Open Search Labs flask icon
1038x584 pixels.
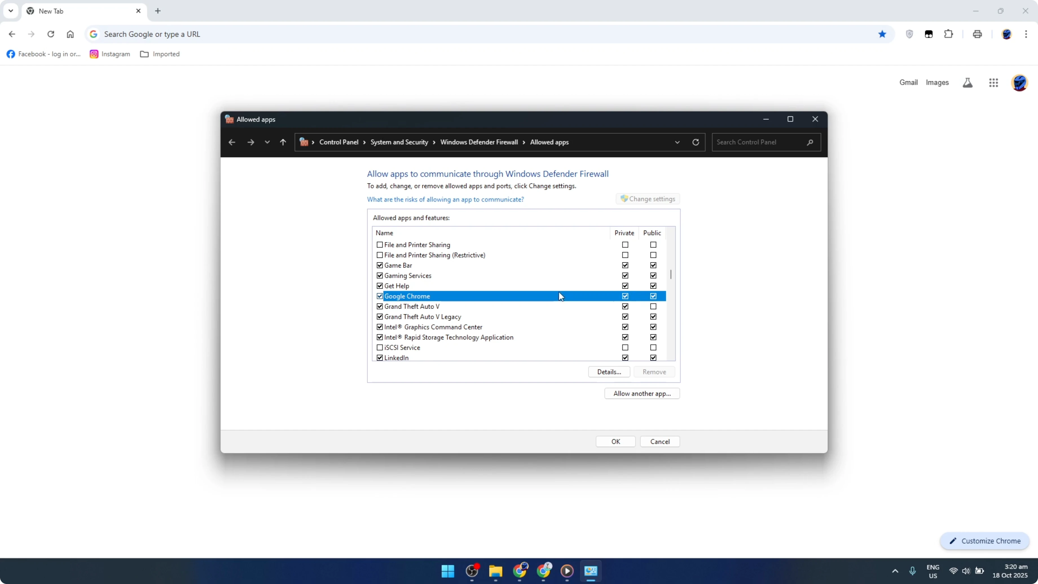point(967,83)
